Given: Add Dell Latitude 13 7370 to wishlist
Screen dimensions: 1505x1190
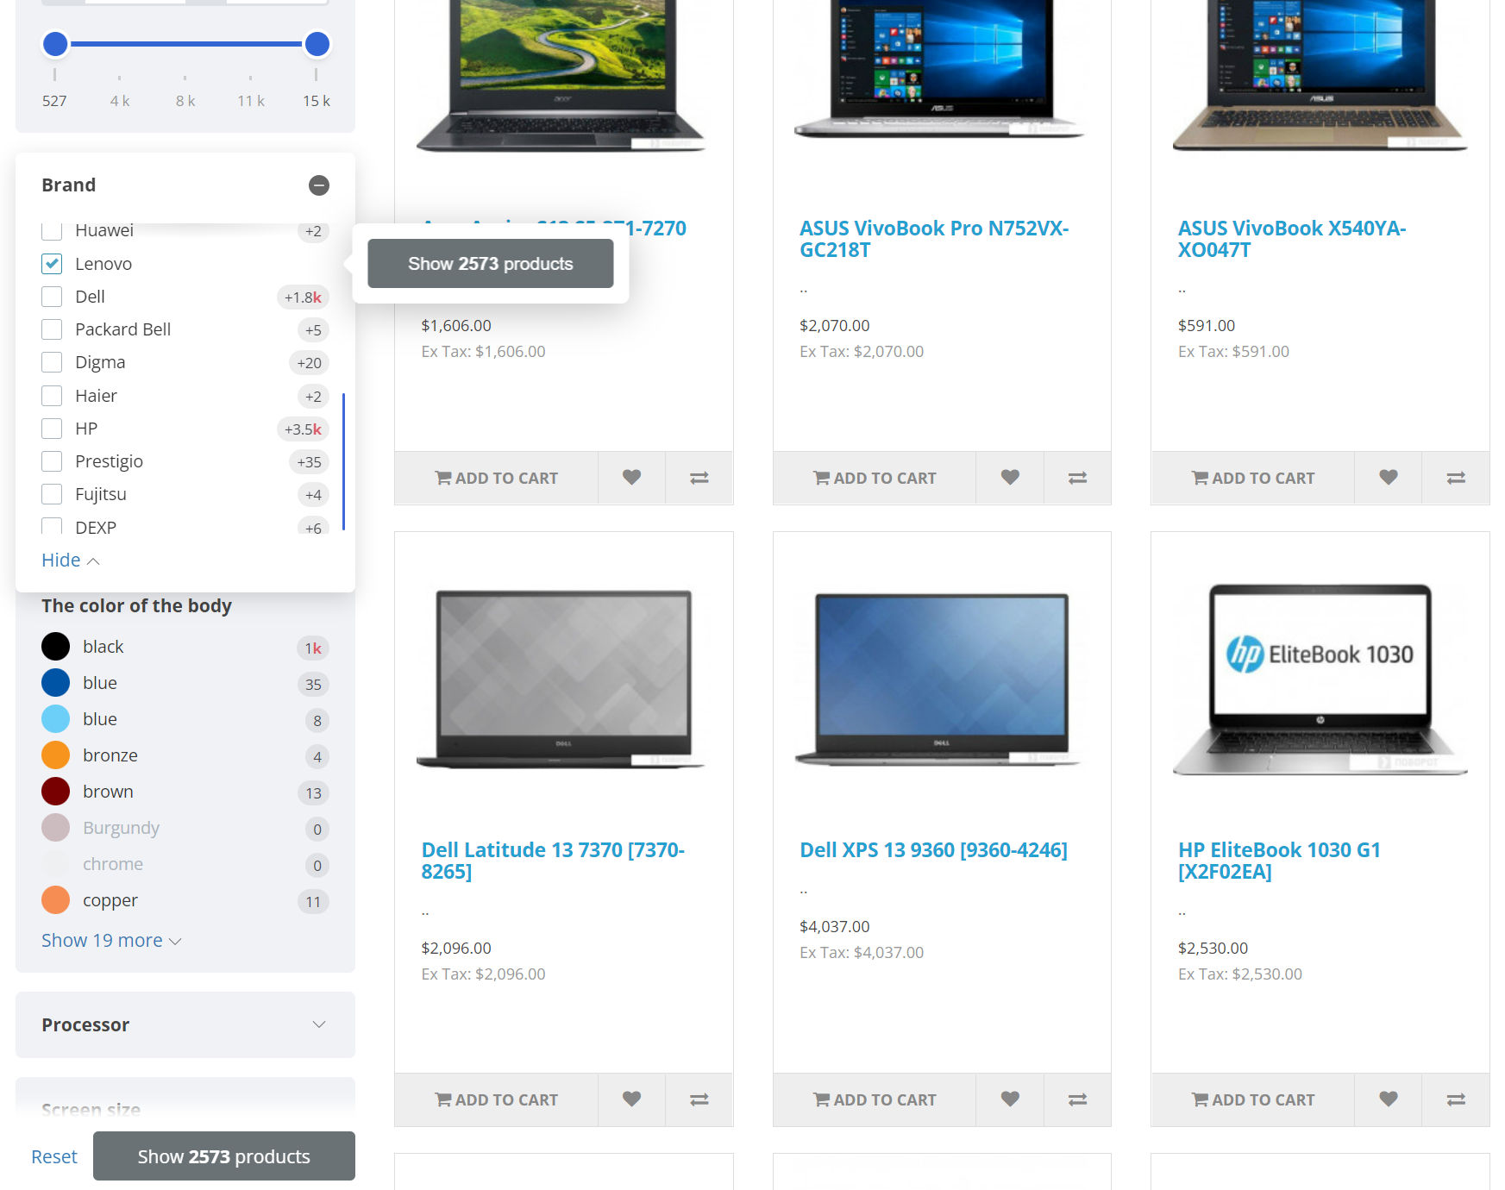Looking at the screenshot, I should tap(631, 1099).
